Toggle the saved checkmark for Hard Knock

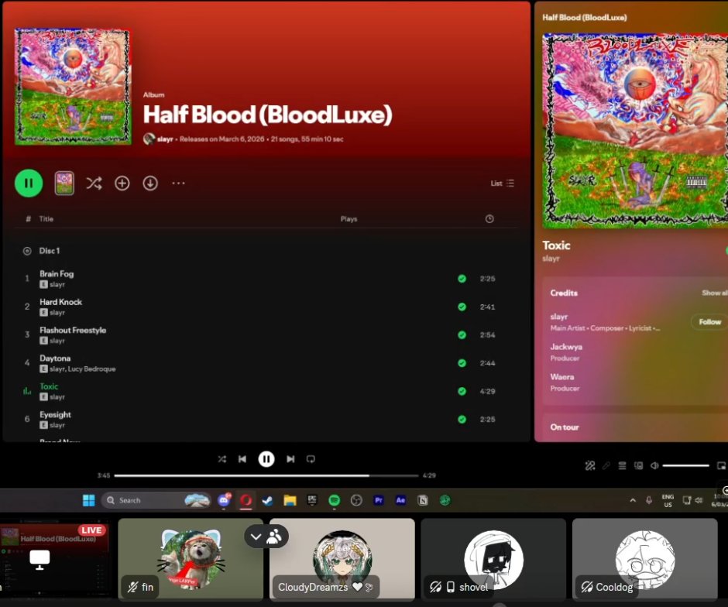tap(462, 307)
